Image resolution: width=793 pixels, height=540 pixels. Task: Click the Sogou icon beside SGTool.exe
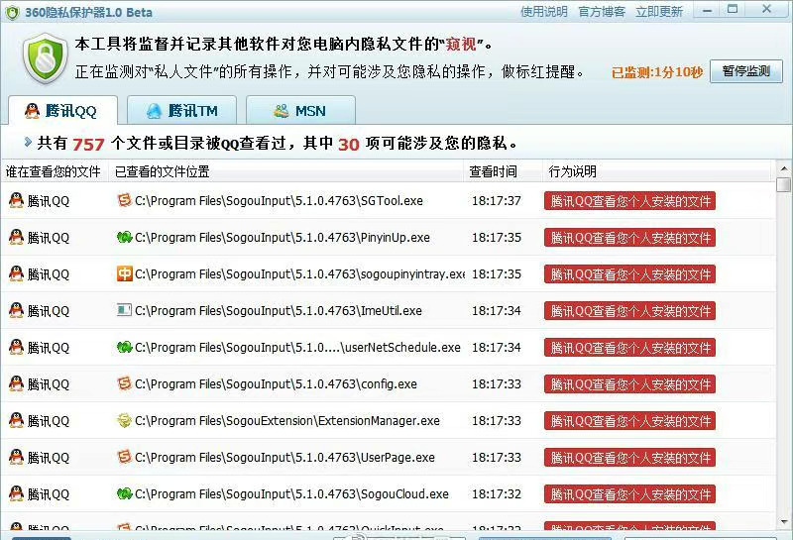pyautogui.click(x=124, y=200)
